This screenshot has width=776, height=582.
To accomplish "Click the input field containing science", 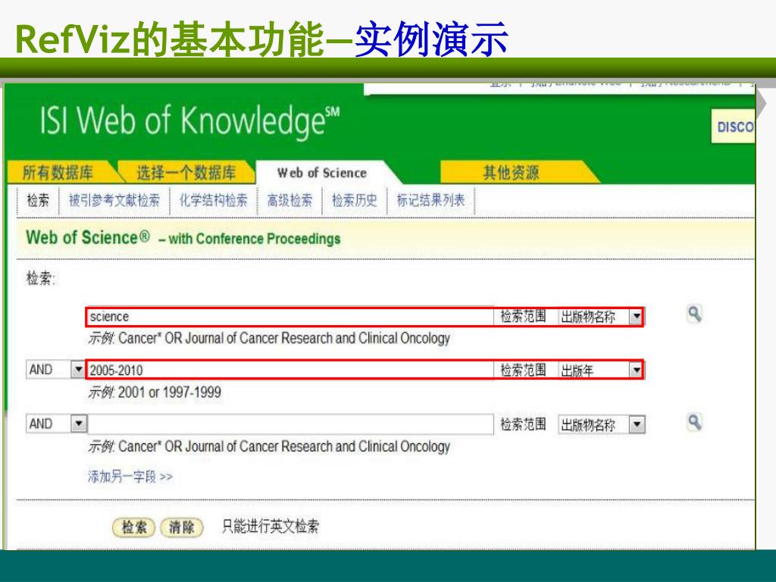I will pyautogui.click(x=289, y=317).
